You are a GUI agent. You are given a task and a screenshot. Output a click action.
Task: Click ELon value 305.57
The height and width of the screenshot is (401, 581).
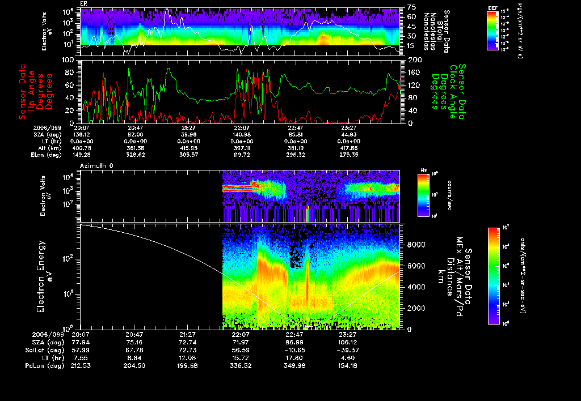(188, 155)
